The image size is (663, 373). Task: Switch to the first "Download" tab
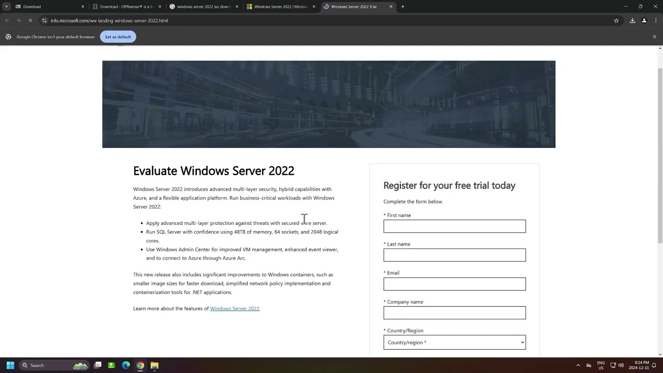(50, 7)
